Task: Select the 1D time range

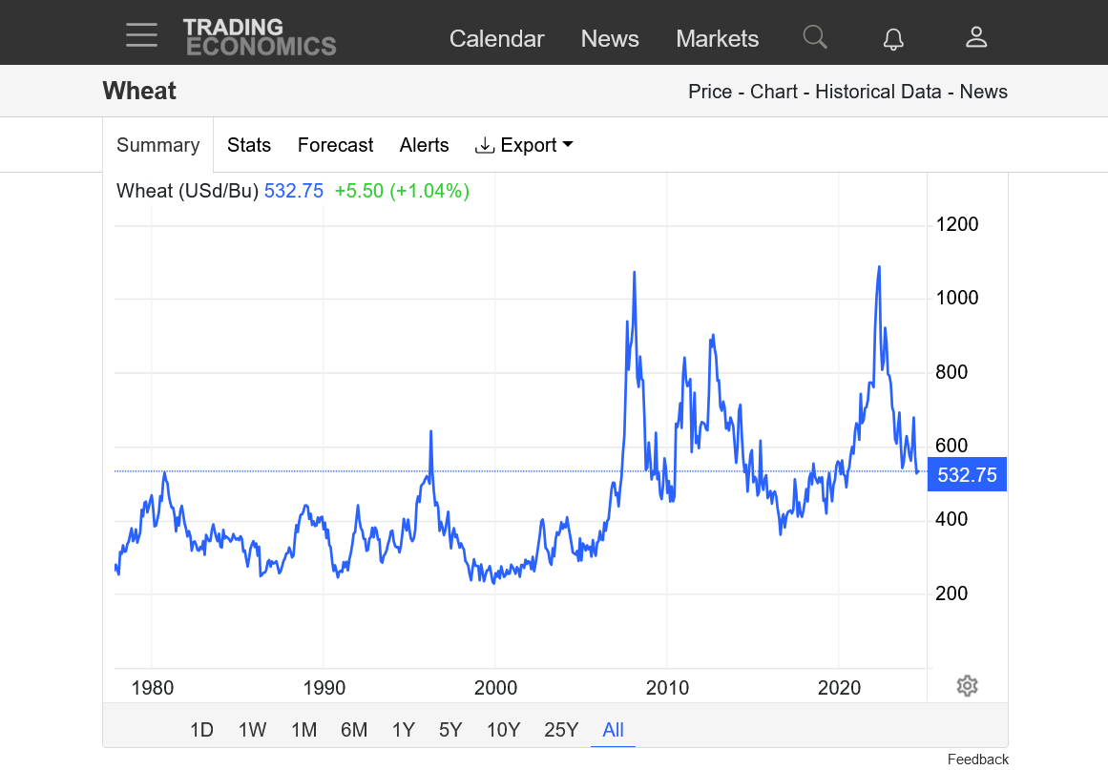Action: 201,730
